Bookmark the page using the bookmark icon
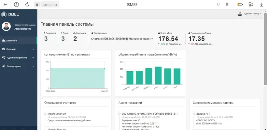Image resolution: width=267 pixels, height=130 pixels. (227, 5)
